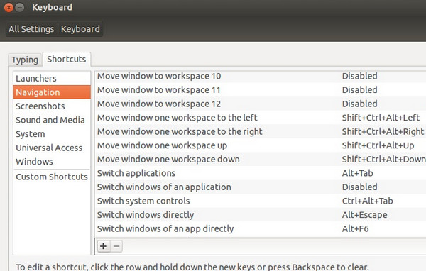Edit the Shift+Ctrl+Alt+Right shortcut value
426x271 pixels.
point(383,132)
